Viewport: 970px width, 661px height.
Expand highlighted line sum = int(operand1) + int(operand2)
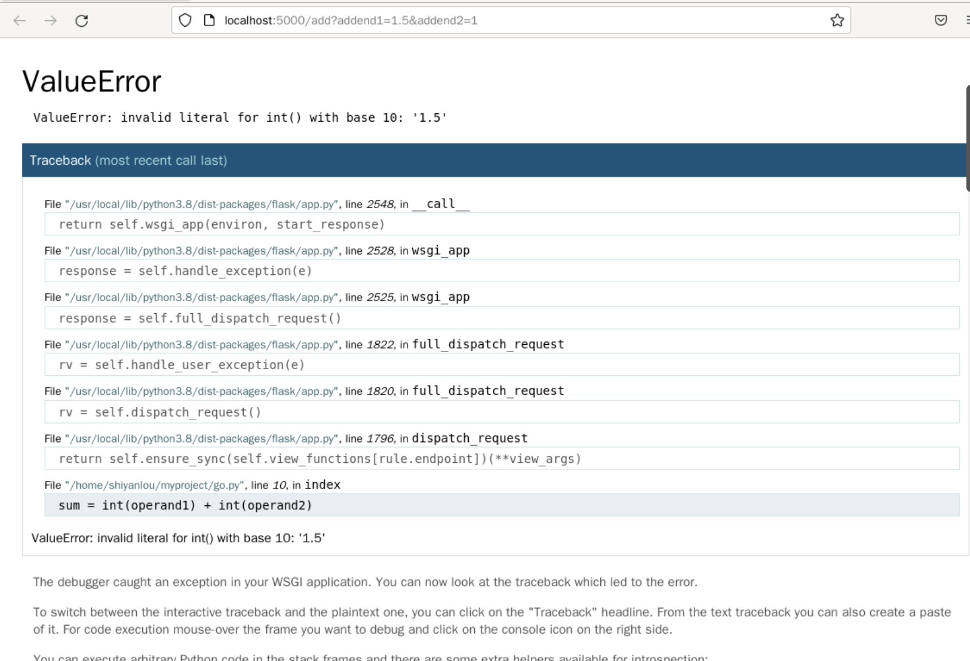502,505
